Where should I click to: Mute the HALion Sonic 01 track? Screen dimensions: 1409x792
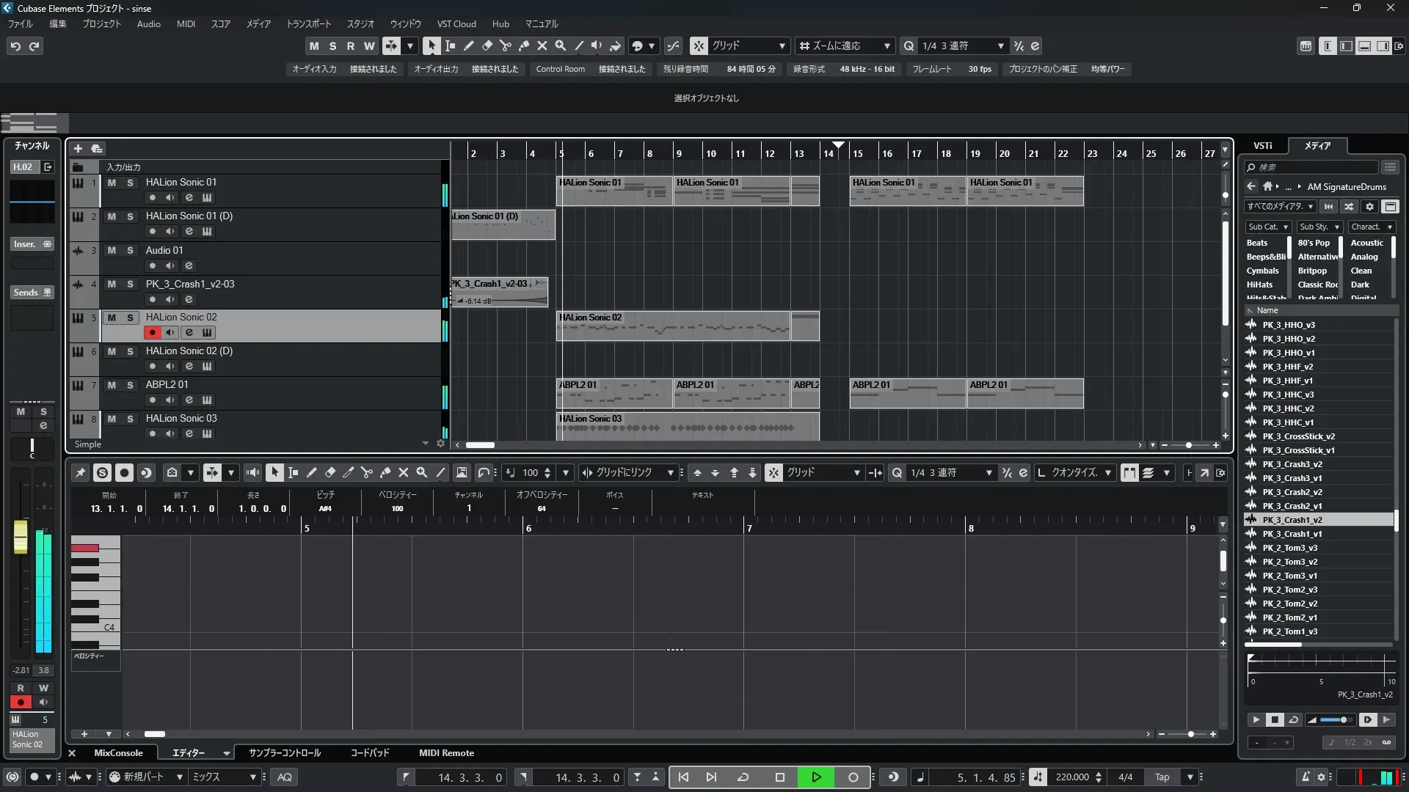tap(112, 183)
